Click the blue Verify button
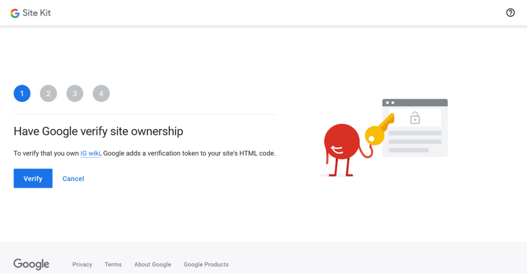527x274 pixels. point(33,178)
